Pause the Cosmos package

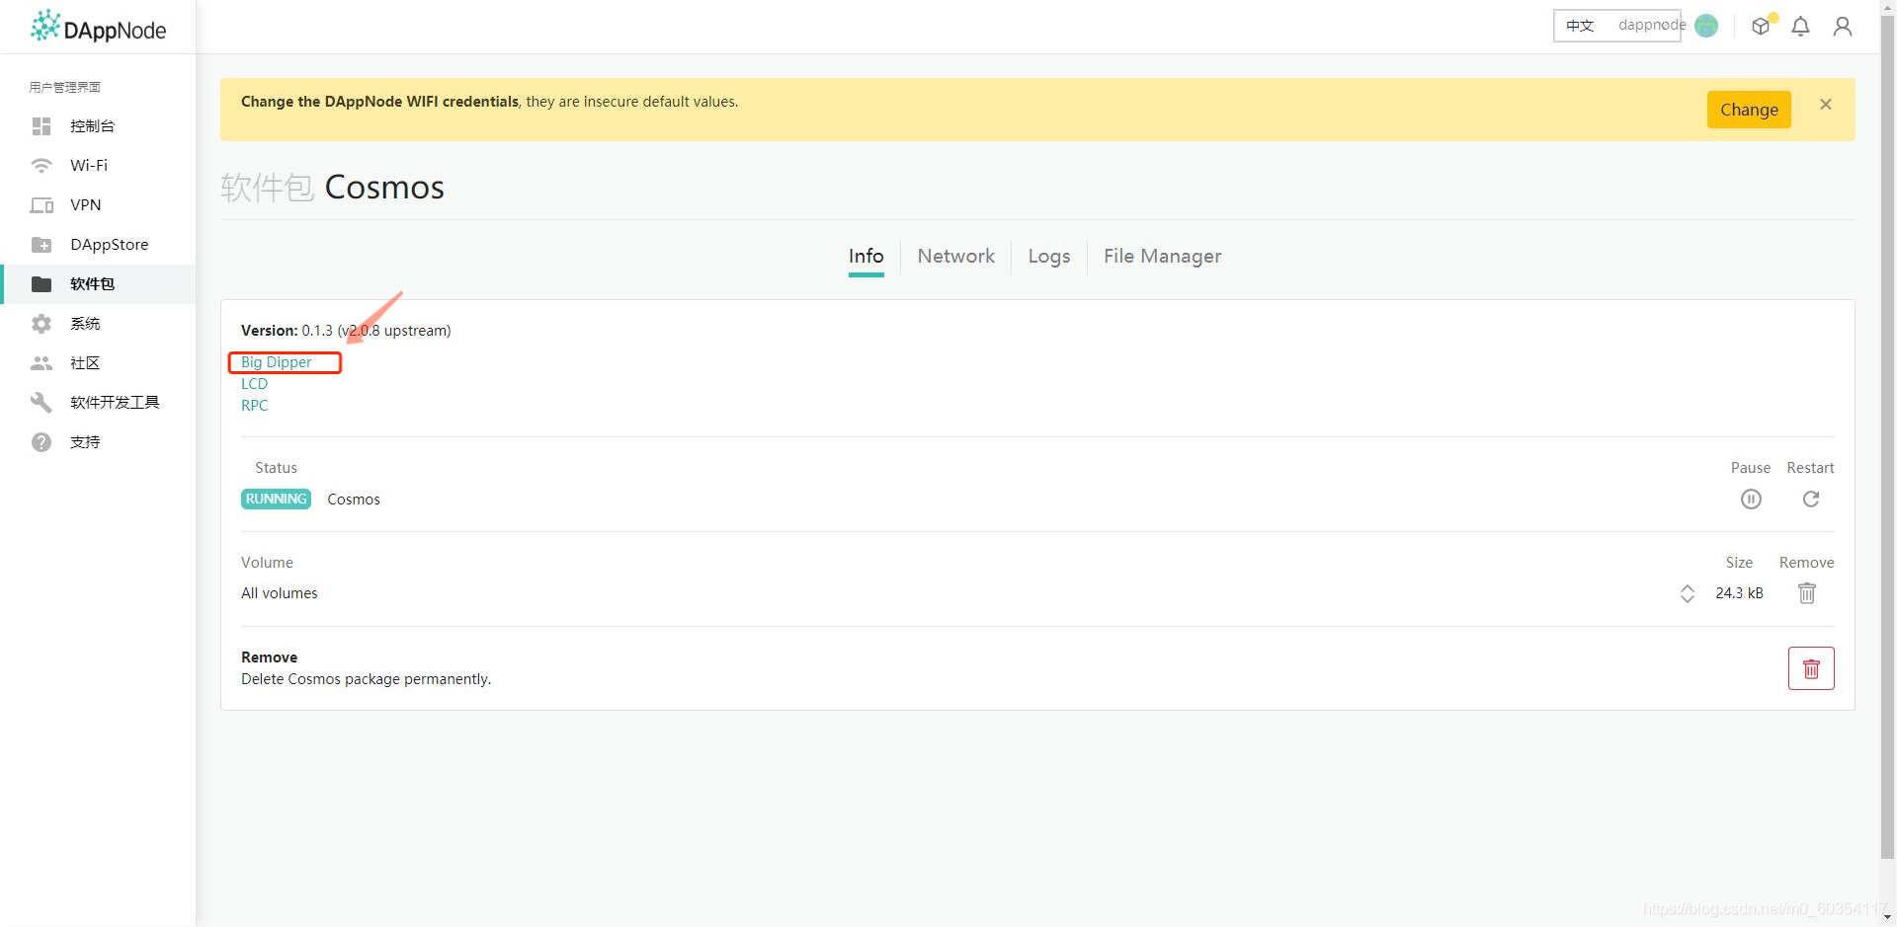[x=1751, y=500]
